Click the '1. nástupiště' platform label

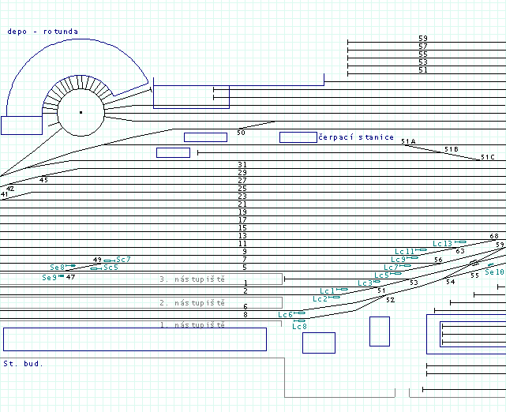coord(192,324)
